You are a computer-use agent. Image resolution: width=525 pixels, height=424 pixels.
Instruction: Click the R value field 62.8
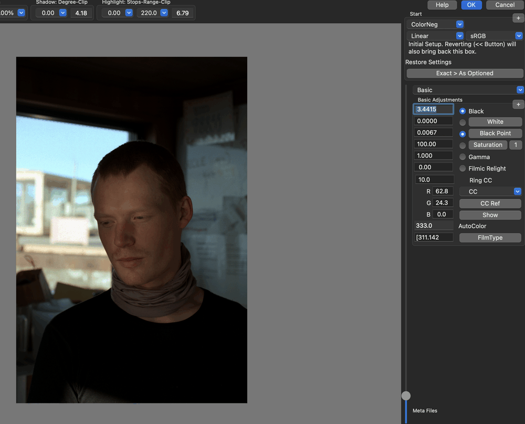443,191
